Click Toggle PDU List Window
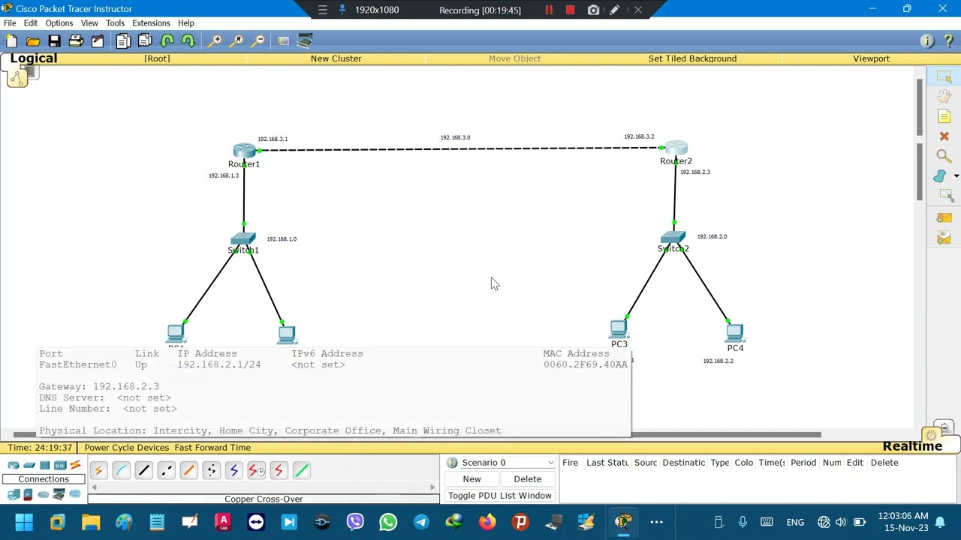The image size is (961, 540). click(500, 496)
